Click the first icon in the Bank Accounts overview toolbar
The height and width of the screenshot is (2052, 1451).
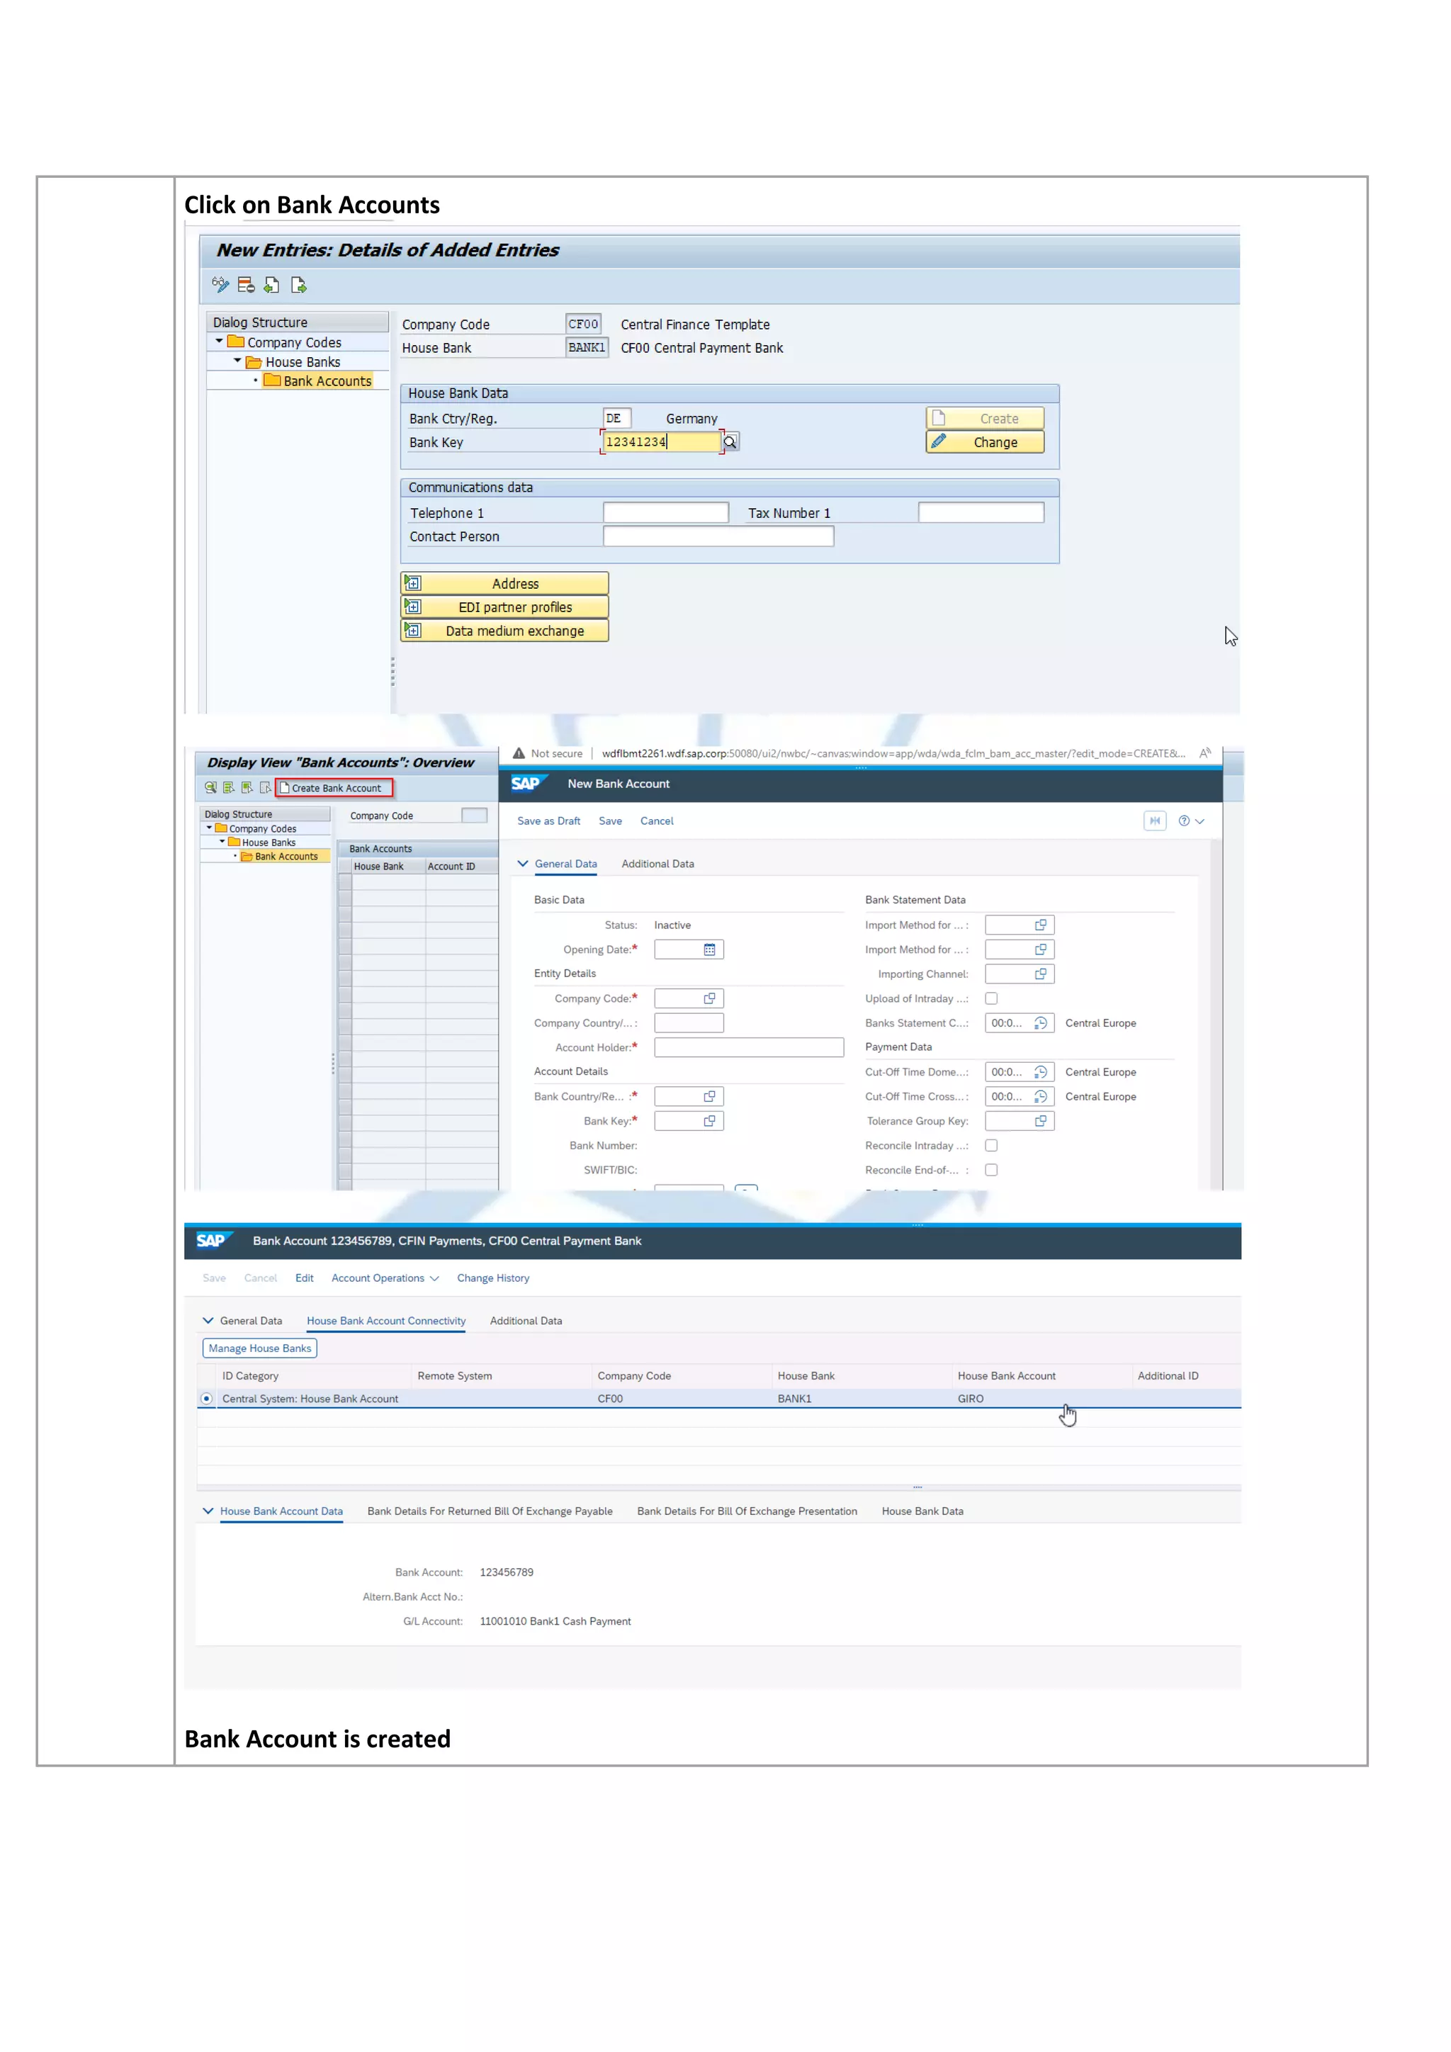point(211,787)
